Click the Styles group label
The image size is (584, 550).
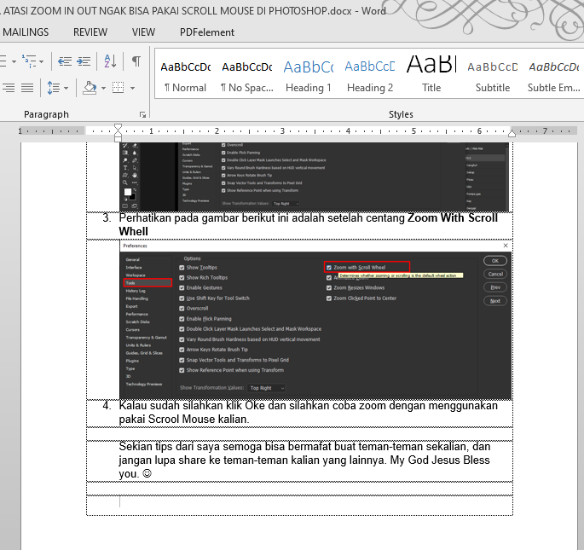[401, 114]
